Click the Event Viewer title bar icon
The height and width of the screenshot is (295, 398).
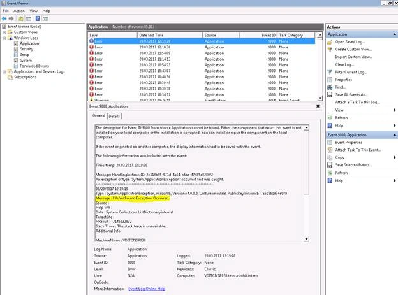pos(4,3)
